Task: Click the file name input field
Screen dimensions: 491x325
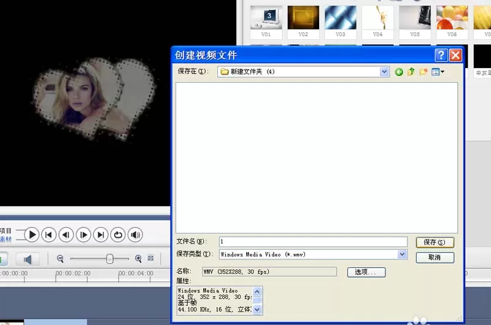Action: coord(313,242)
